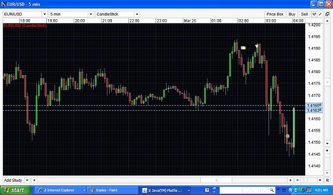Image resolution: width=333 pixels, height=195 pixels.
Task: Click the Java icon on taskbar
Action: pos(144,190)
